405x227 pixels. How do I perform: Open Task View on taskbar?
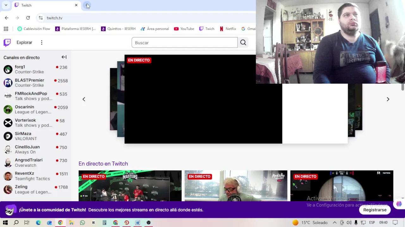27,223
